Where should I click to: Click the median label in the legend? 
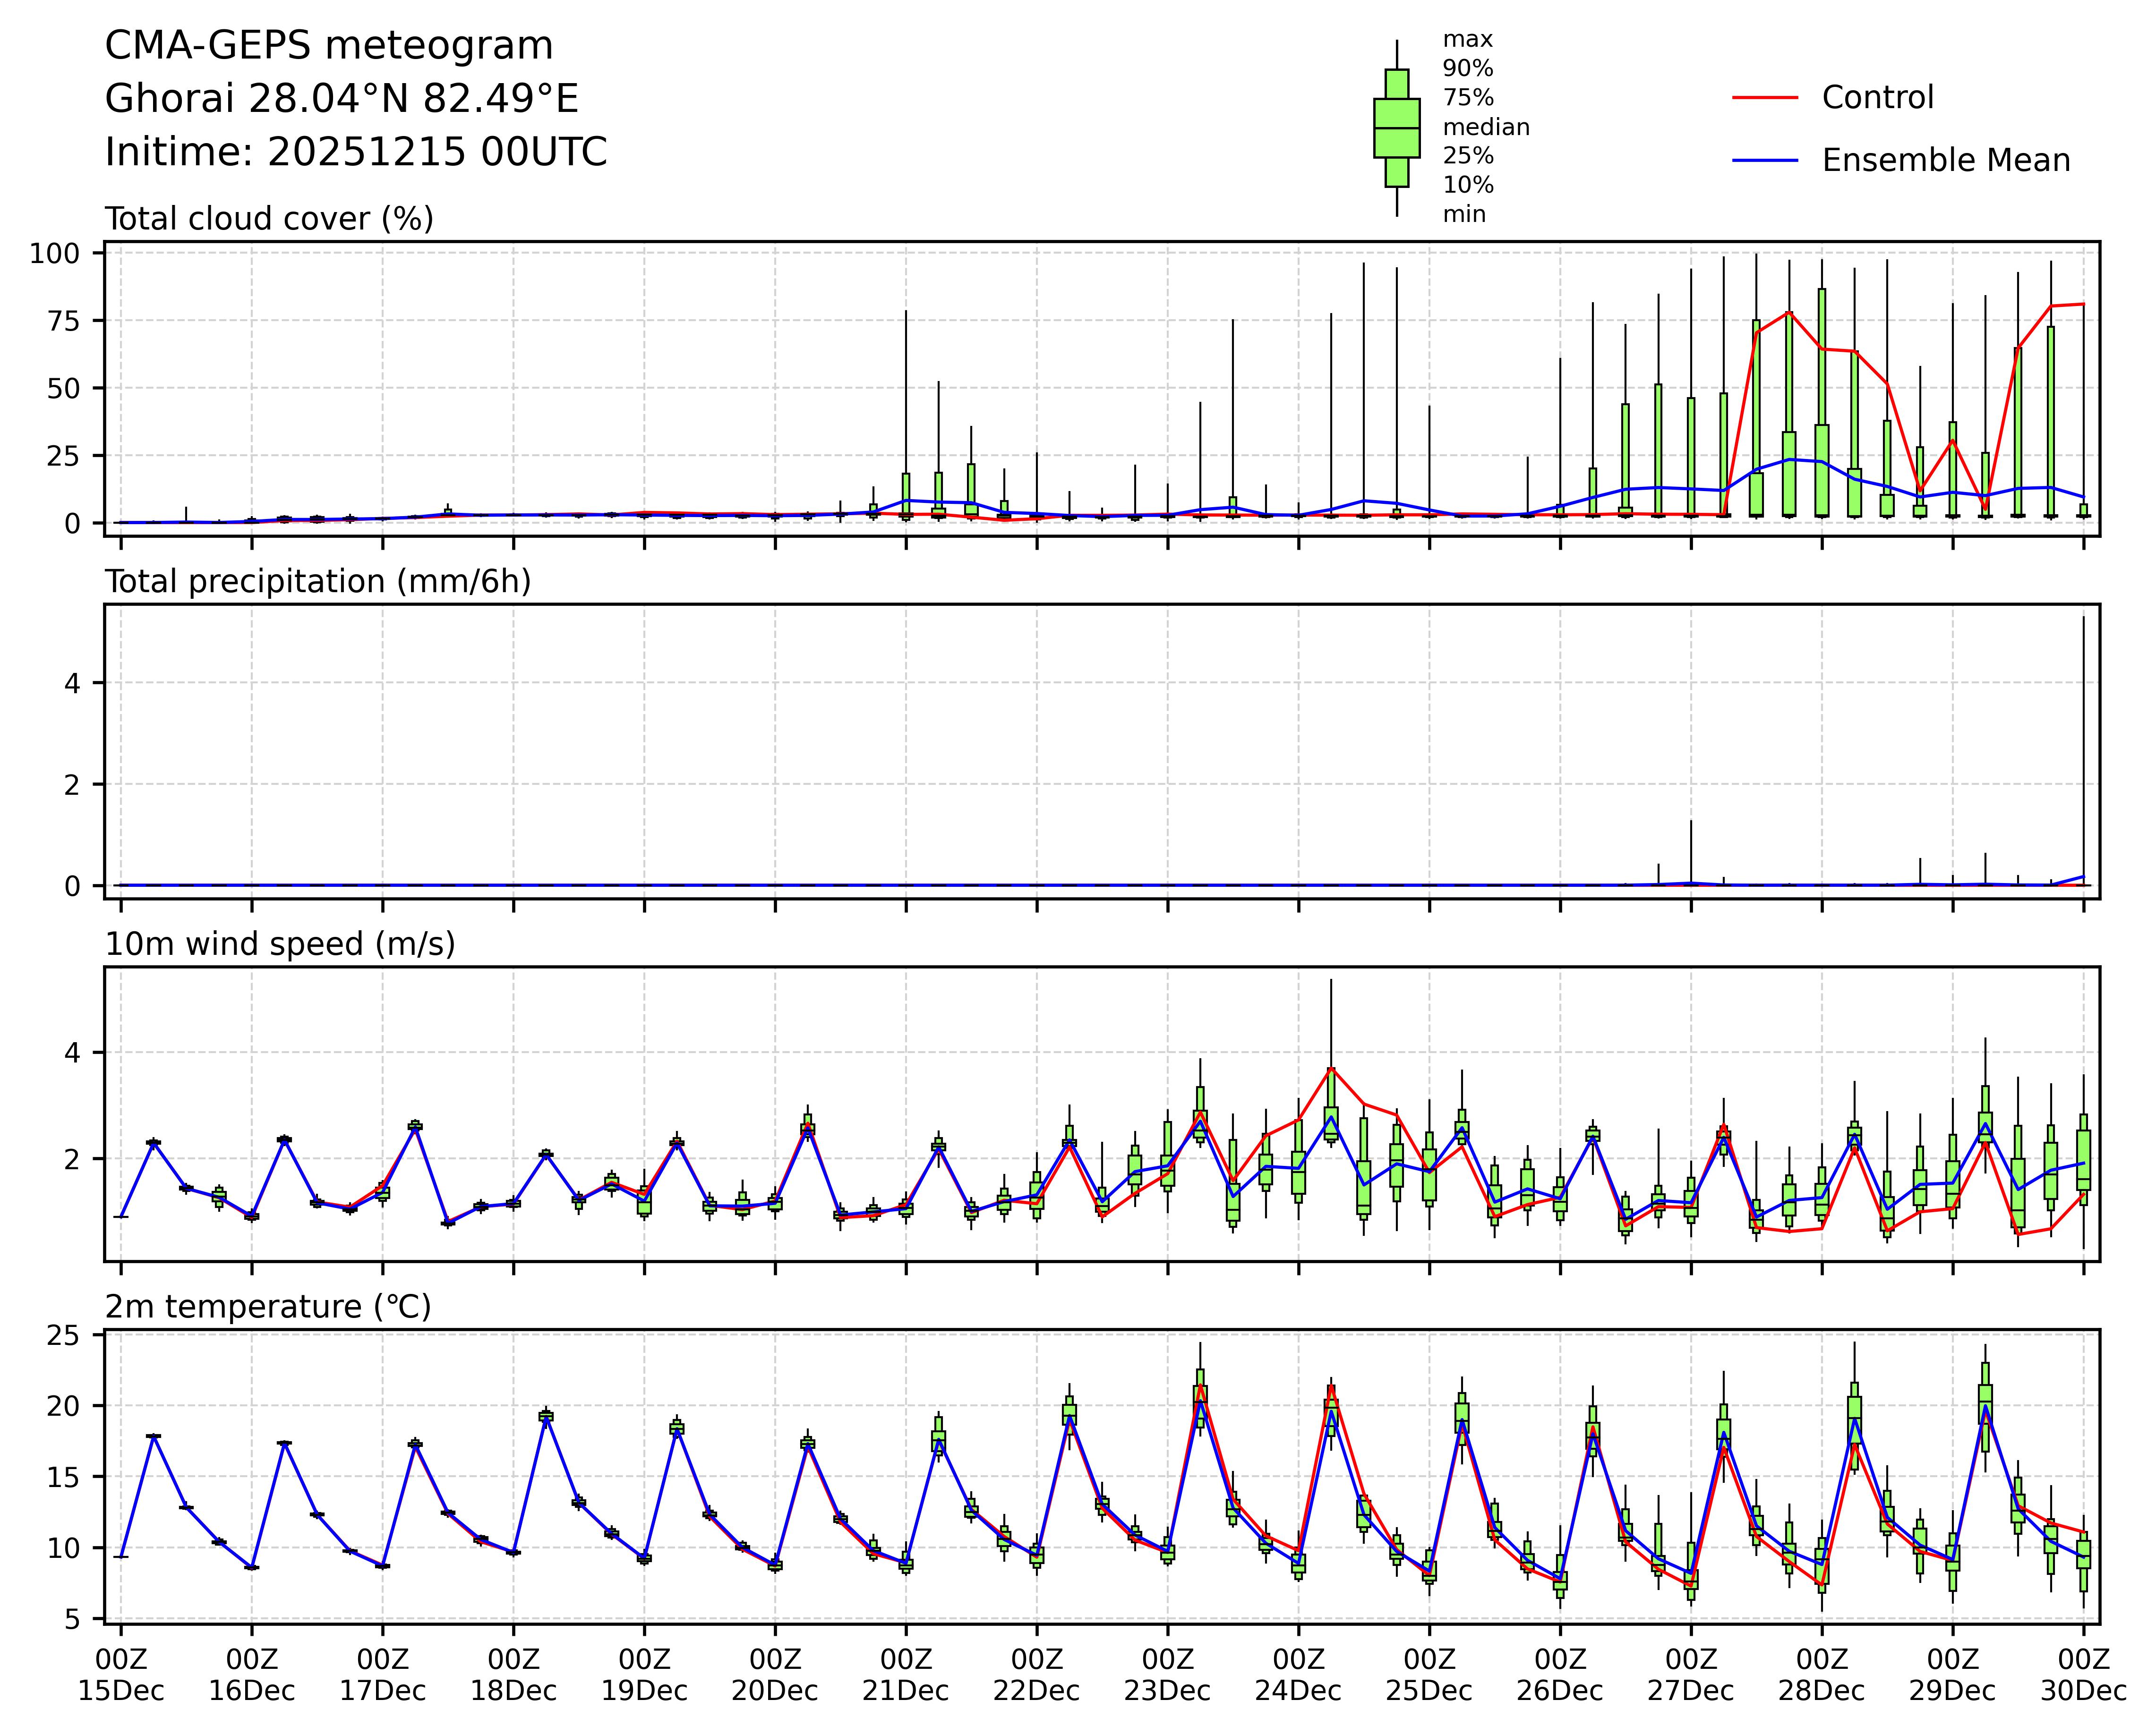point(1486,128)
